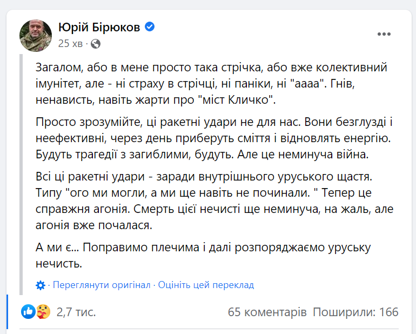
Task: Click the quoted phrase "міст Кличко"
Action: click(x=237, y=100)
